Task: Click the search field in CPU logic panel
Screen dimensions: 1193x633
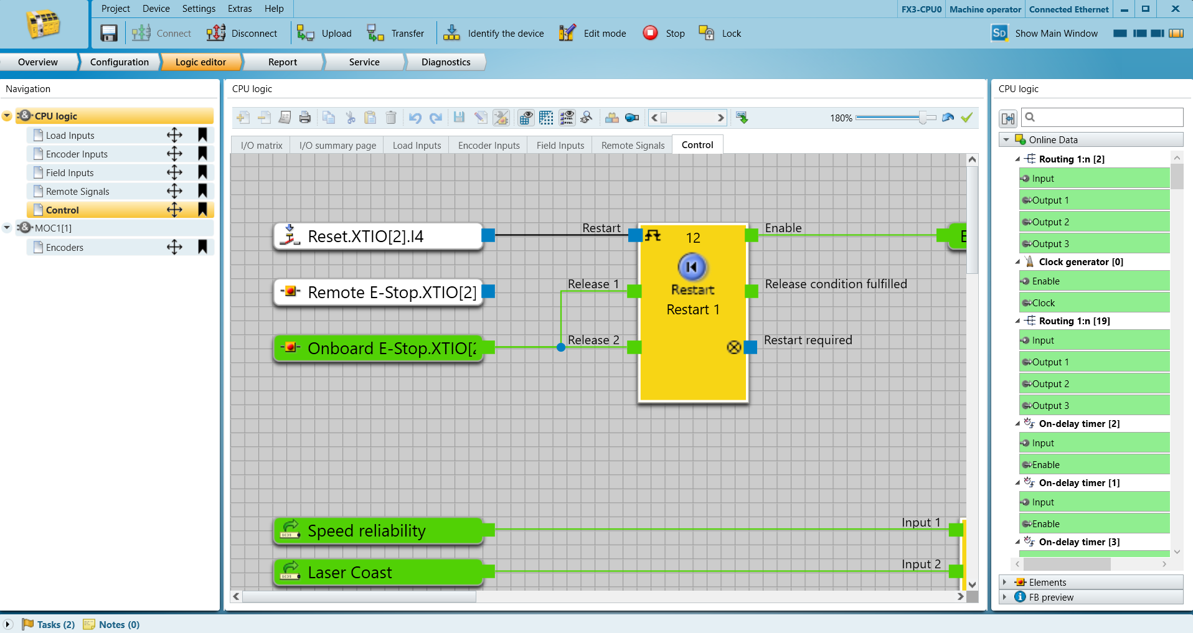Action: click(1101, 117)
